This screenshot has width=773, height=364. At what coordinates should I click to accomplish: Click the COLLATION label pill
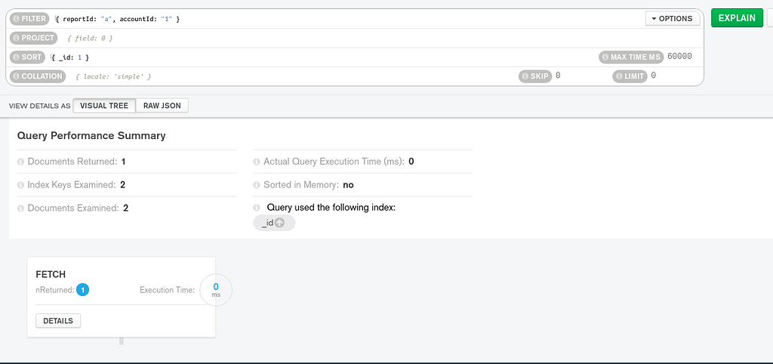[38, 76]
